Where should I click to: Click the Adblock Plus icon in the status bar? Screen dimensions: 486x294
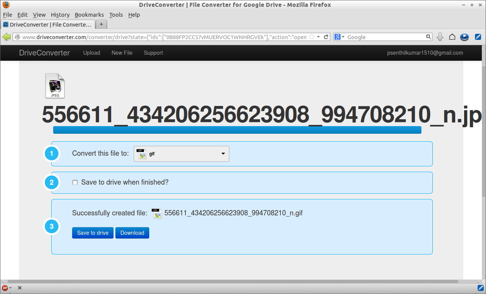pos(5,288)
